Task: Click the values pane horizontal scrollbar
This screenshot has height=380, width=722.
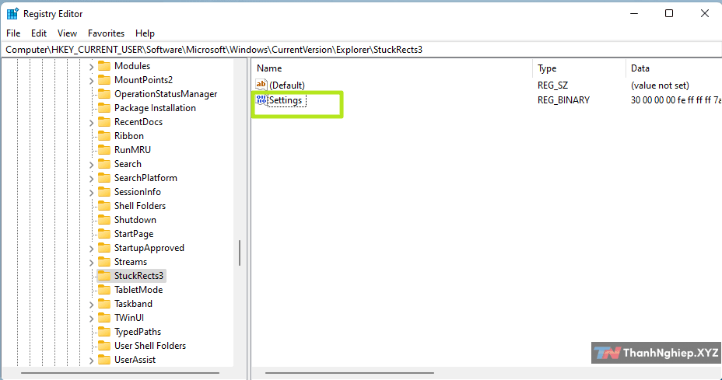Action: [349, 373]
